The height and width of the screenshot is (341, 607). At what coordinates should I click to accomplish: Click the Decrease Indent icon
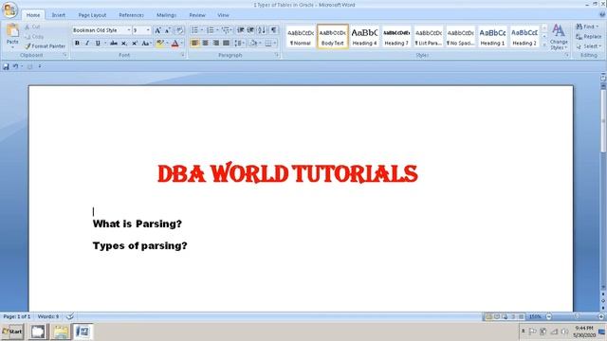pos(240,30)
